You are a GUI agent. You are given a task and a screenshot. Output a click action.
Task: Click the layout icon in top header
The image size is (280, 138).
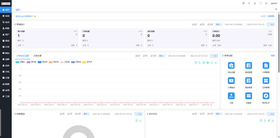coord(243,3)
